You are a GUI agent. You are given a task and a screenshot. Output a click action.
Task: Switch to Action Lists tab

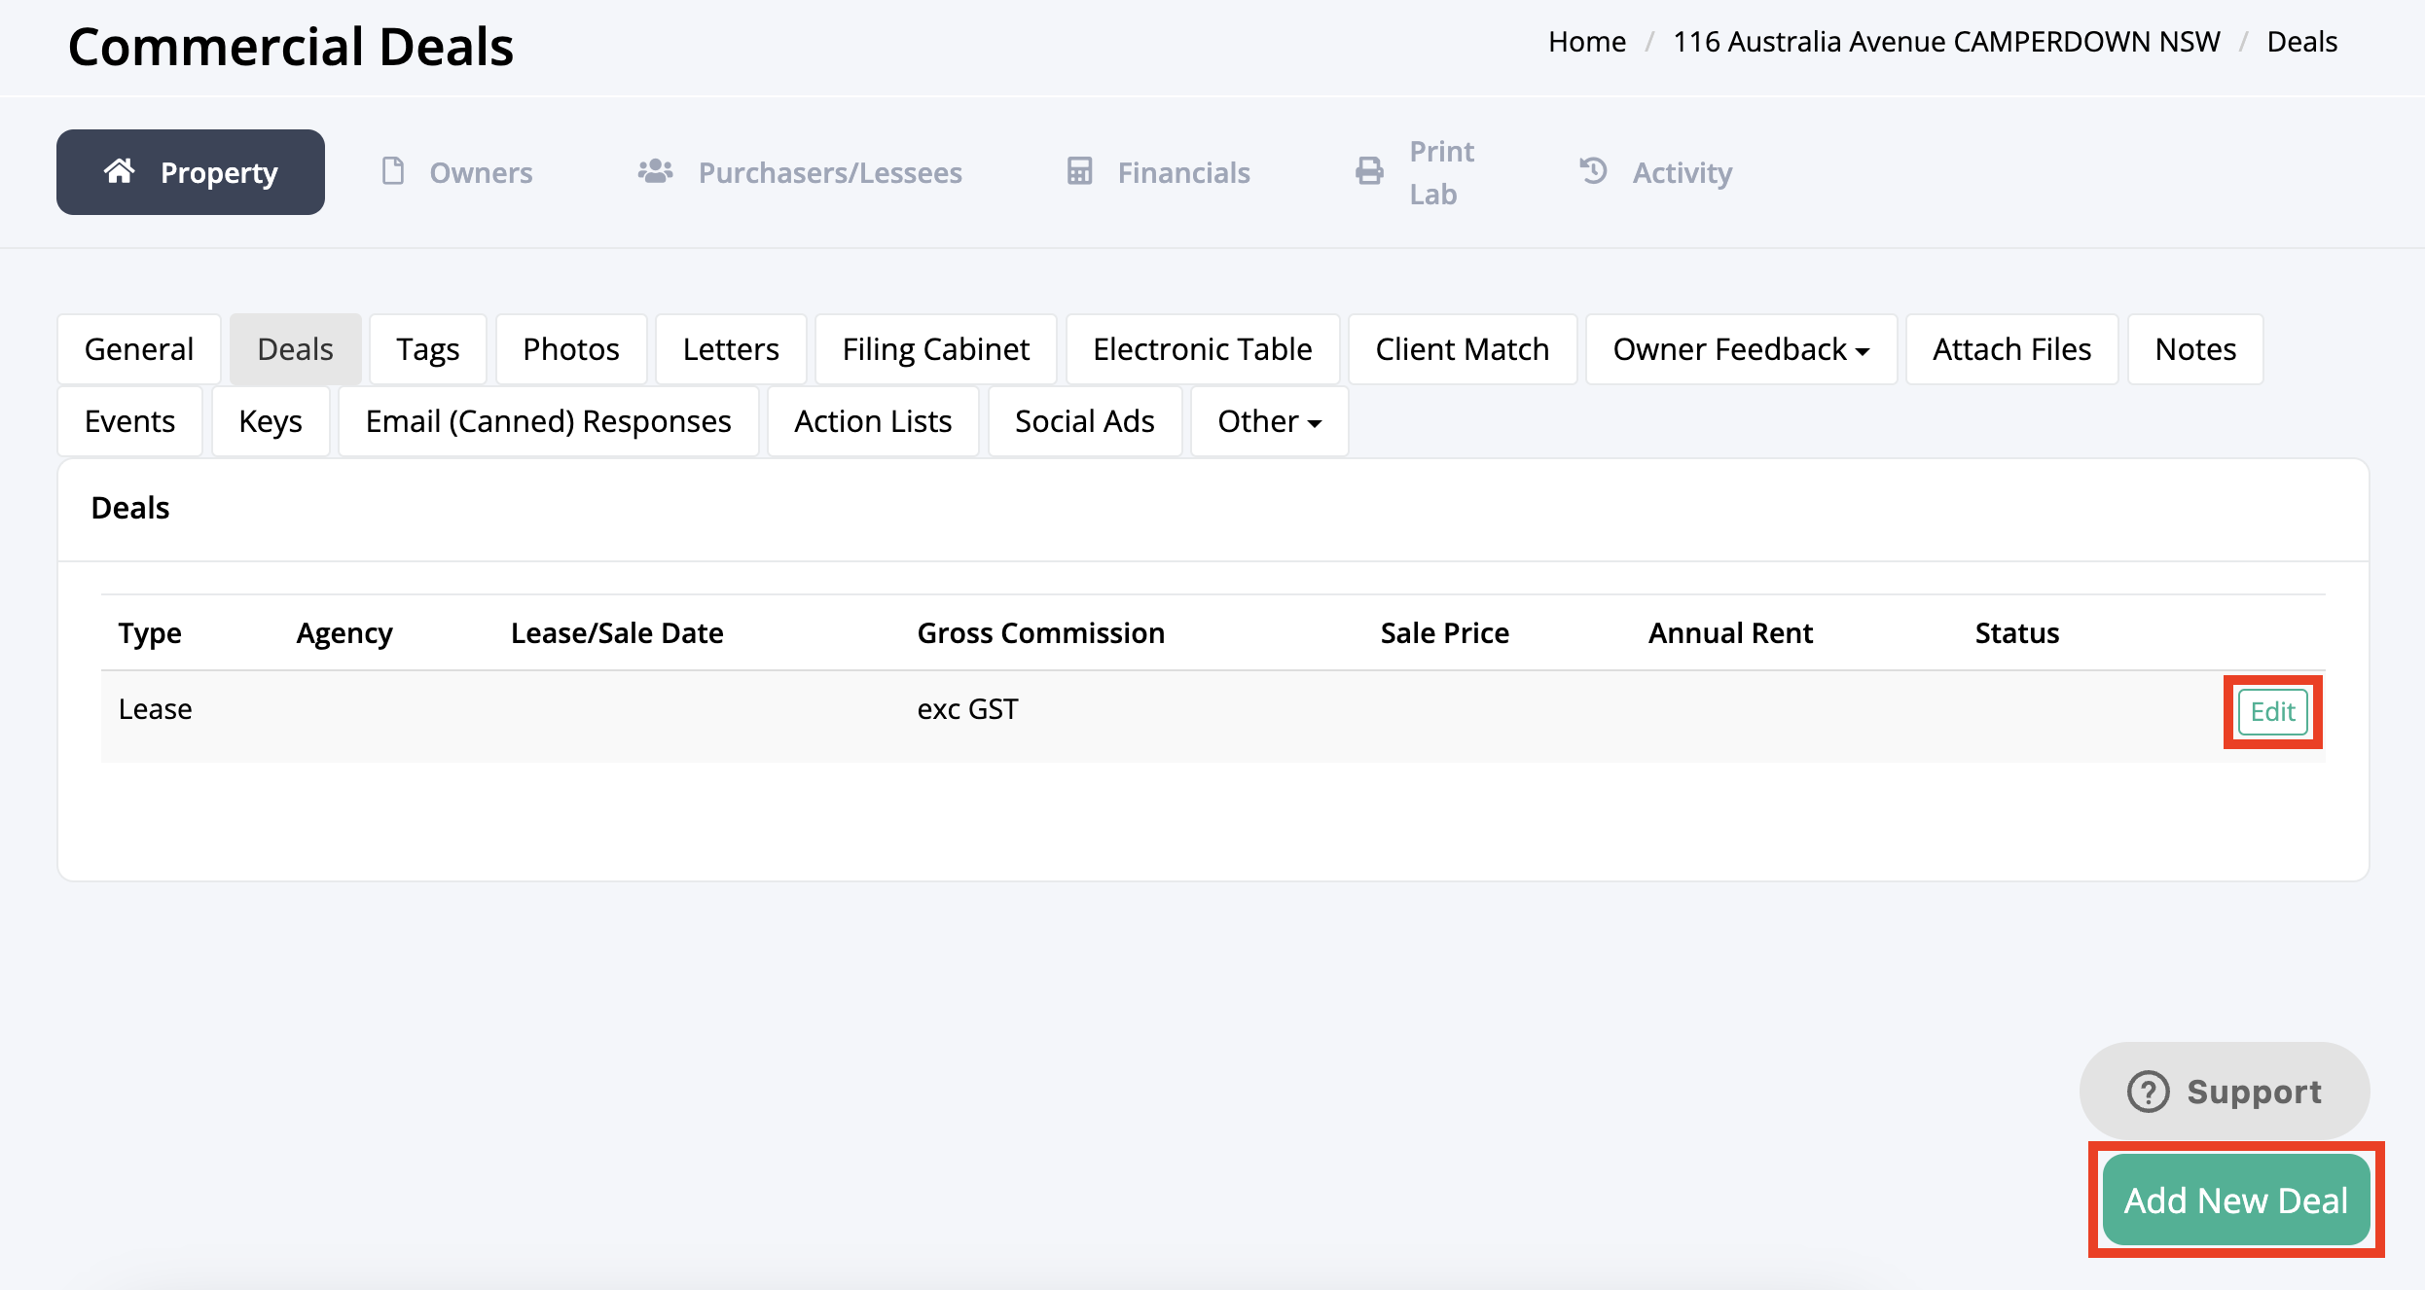tap(873, 421)
